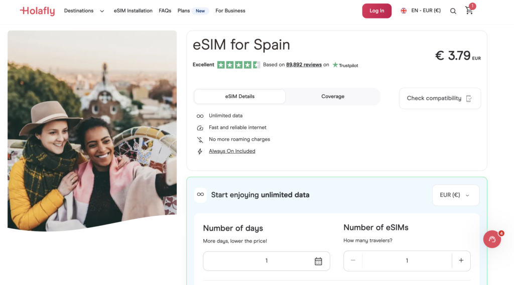514x285 pixels.
Task: Decrease number of eSIMs with minus
Action: (x=353, y=260)
